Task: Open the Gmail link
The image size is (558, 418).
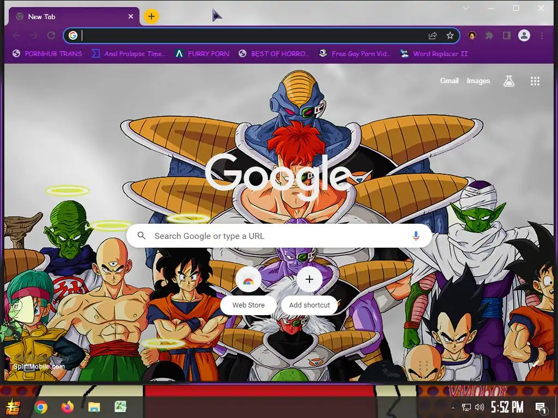Action: click(449, 81)
